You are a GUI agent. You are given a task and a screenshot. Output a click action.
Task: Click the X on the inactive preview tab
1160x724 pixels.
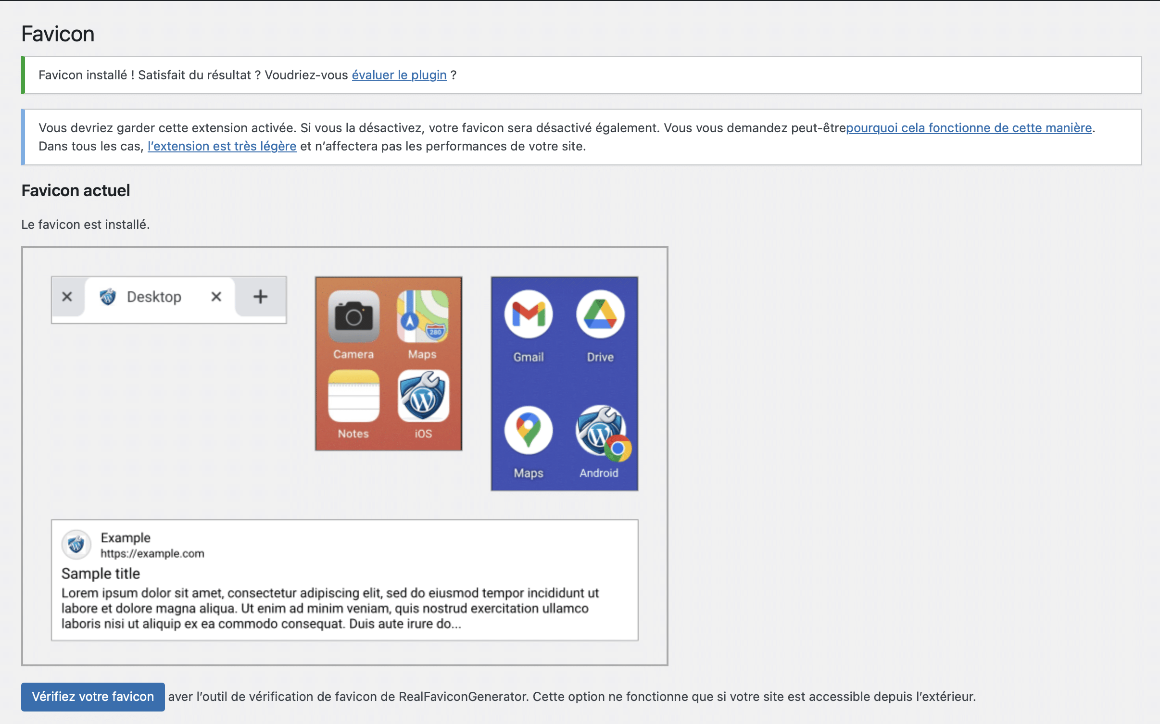coord(67,297)
